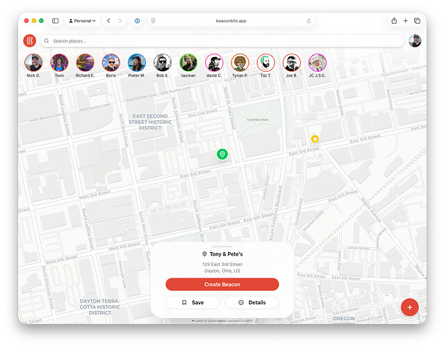The width and height of the screenshot is (444, 348).
Task: Select Pieter M.'s profile avatar
Action: pyautogui.click(x=137, y=63)
